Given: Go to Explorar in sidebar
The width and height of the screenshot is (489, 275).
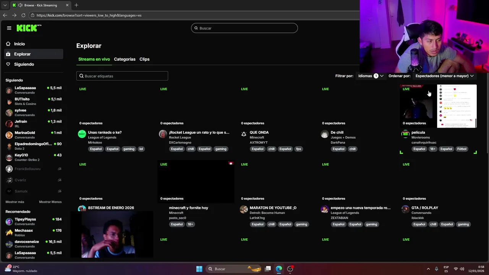Looking at the screenshot, I should [x=34, y=54].
